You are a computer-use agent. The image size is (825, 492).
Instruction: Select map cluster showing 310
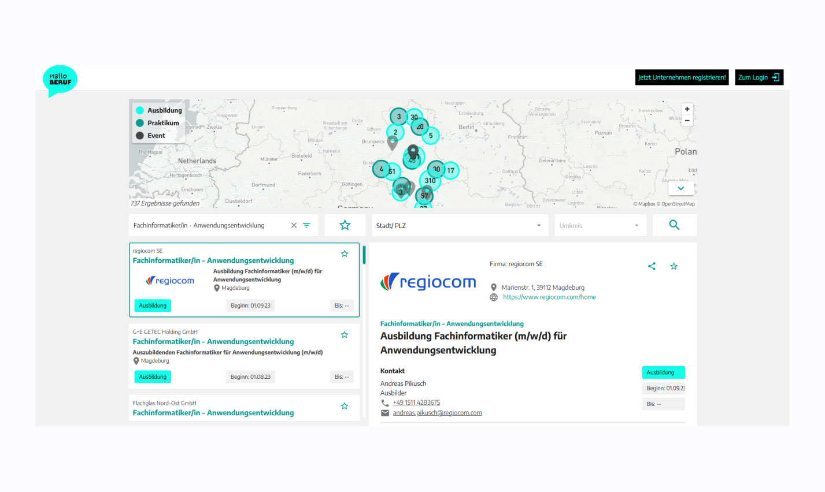(x=430, y=181)
